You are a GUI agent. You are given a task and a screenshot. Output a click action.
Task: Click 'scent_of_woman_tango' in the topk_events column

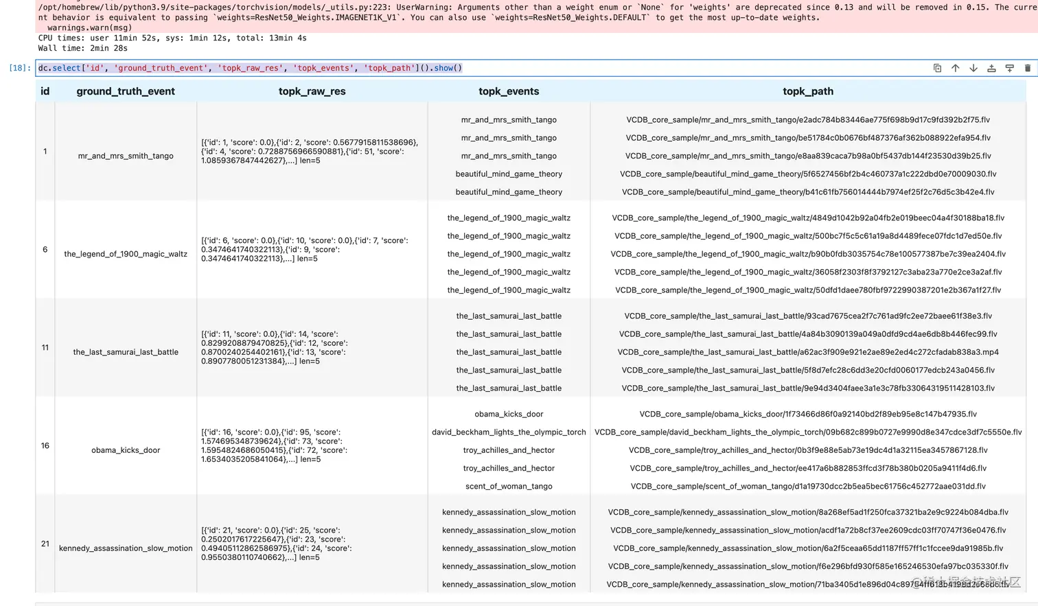(x=509, y=487)
